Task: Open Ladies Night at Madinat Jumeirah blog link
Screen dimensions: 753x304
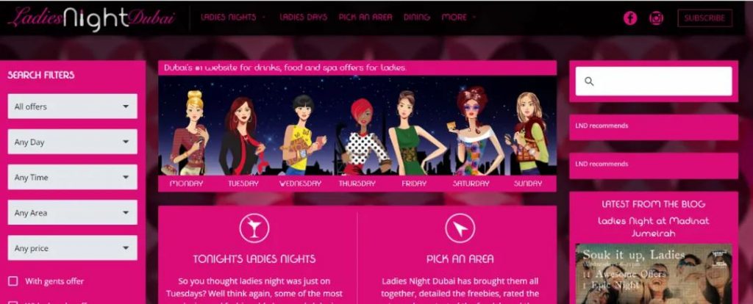Action: 653,228
